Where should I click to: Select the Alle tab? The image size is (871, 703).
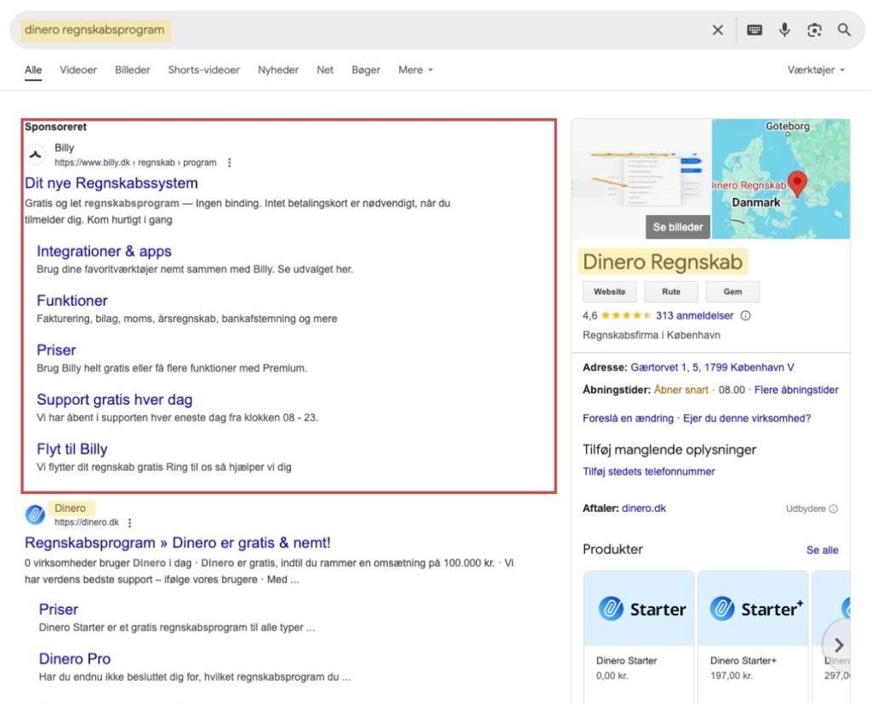point(33,70)
